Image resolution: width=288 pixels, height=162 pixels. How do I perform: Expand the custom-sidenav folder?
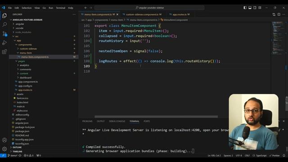[28, 49]
